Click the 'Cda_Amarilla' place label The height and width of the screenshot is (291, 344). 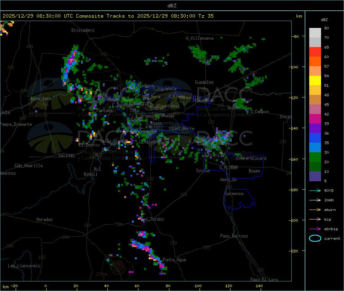point(29,166)
